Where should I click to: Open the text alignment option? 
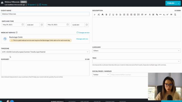[x=120, y=14]
